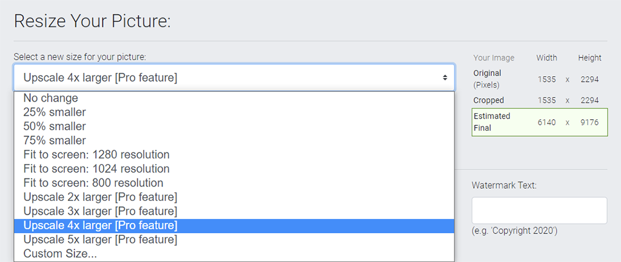621x262 pixels.
Task: Select the 'No change' size option
Action: [x=233, y=98]
